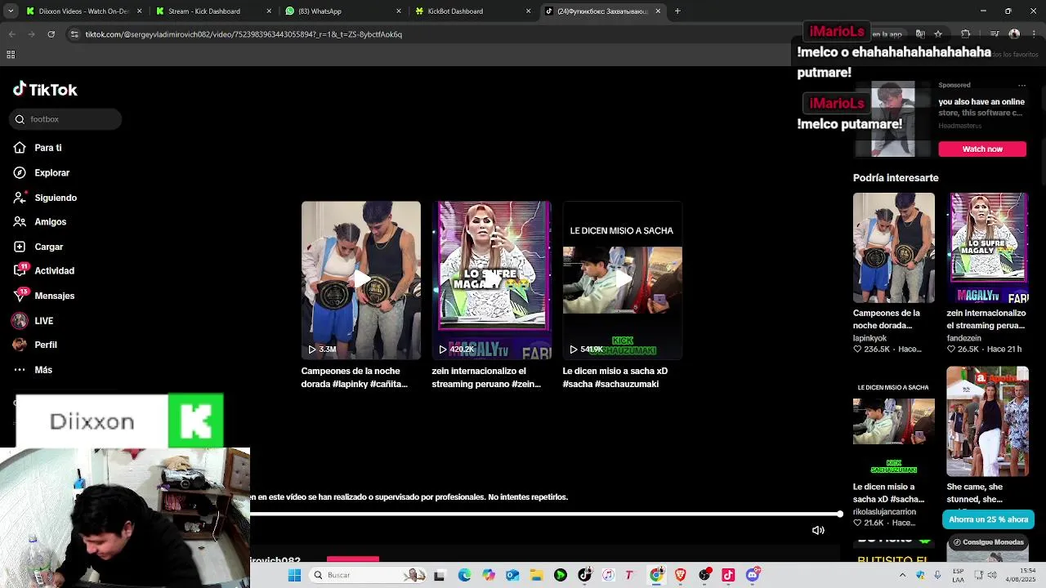Image resolution: width=1046 pixels, height=588 pixels.
Task: Go to Siguiendo in sidebar
Action: (45, 198)
